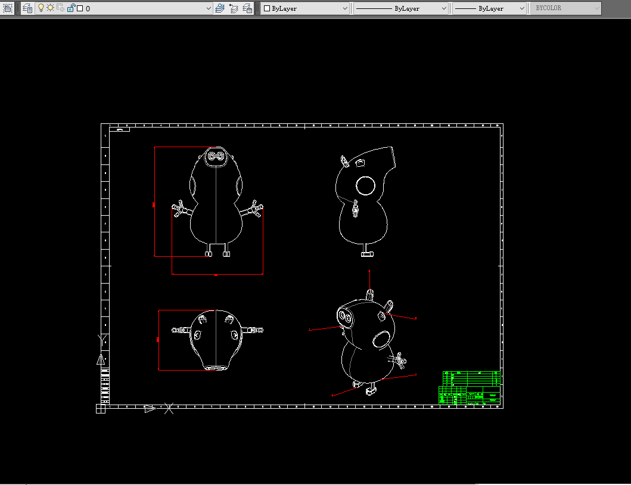Toggle viewport freeze icon for layer 0
This screenshot has height=485, width=631.
(61, 8)
